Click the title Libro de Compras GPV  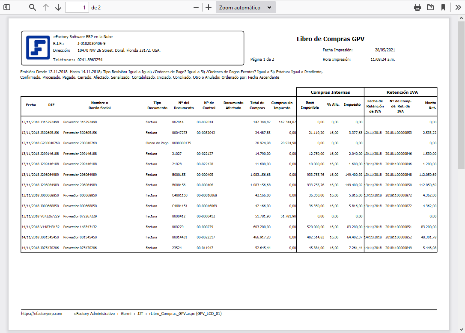pos(330,39)
